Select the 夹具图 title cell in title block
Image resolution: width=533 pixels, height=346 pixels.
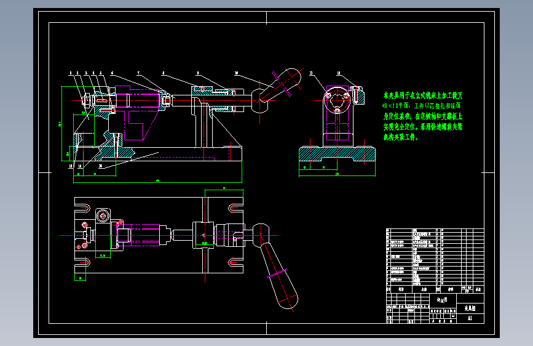[470, 308]
